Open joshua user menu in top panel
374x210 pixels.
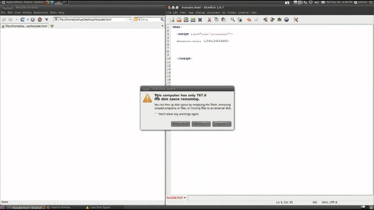(x=361, y=2)
